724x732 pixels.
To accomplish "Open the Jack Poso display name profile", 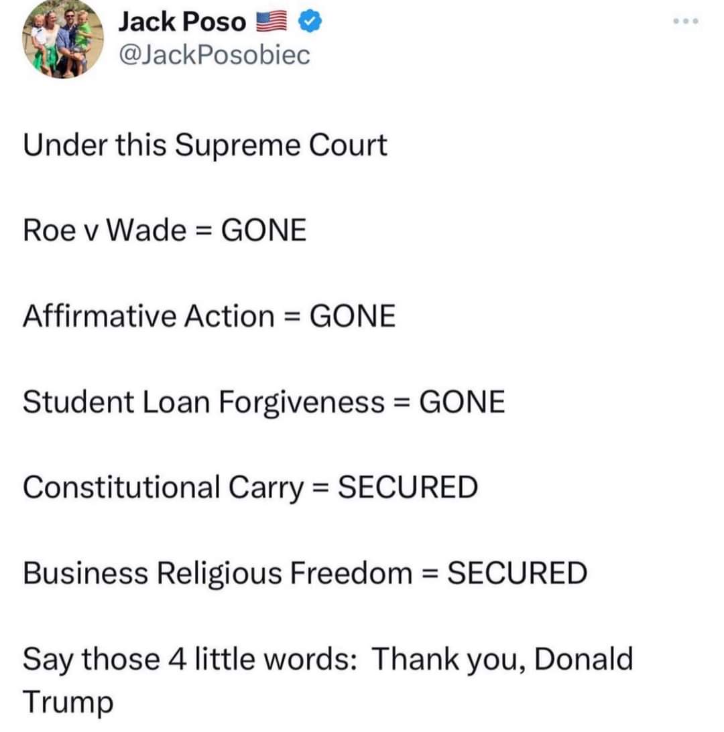I will coord(182,22).
